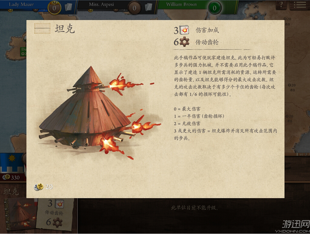Screen dimensions: 310x234
Task: Tap the 330 gold treasury indicator
Action: (12, 177)
